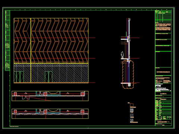The image size is (179, 134).
Task: Click the PTW logo in title block
Action: click(x=158, y=86)
